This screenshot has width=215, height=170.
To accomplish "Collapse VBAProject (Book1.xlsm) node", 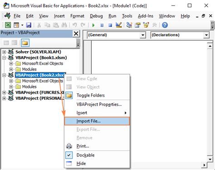I will pos(4,58).
